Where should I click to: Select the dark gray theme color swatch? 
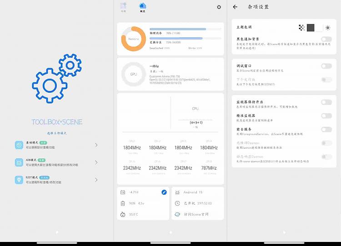(311, 28)
